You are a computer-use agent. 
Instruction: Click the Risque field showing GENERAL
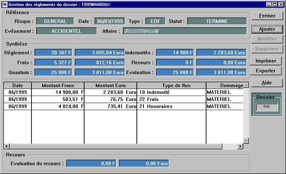[55, 21]
